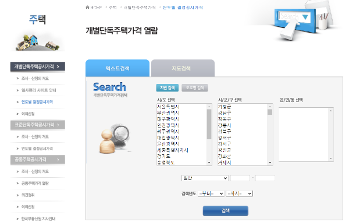This screenshot has height=222, width=349.
Task: Select the 지번 검색 mode button
Action: [x=168, y=88]
